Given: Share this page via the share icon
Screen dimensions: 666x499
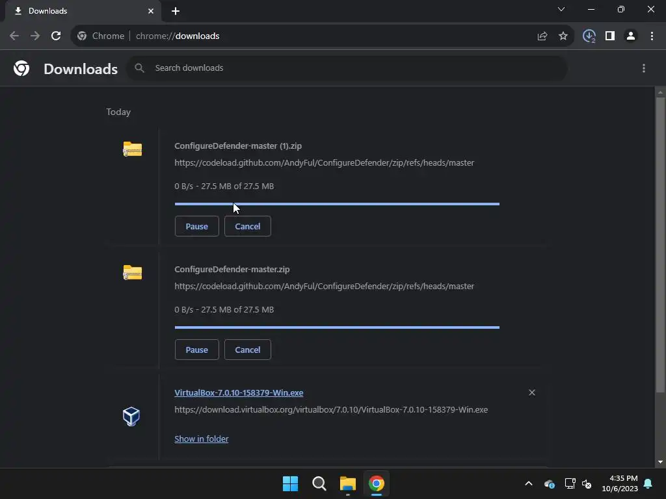Looking at the screenshot, I should click(542, 36).
